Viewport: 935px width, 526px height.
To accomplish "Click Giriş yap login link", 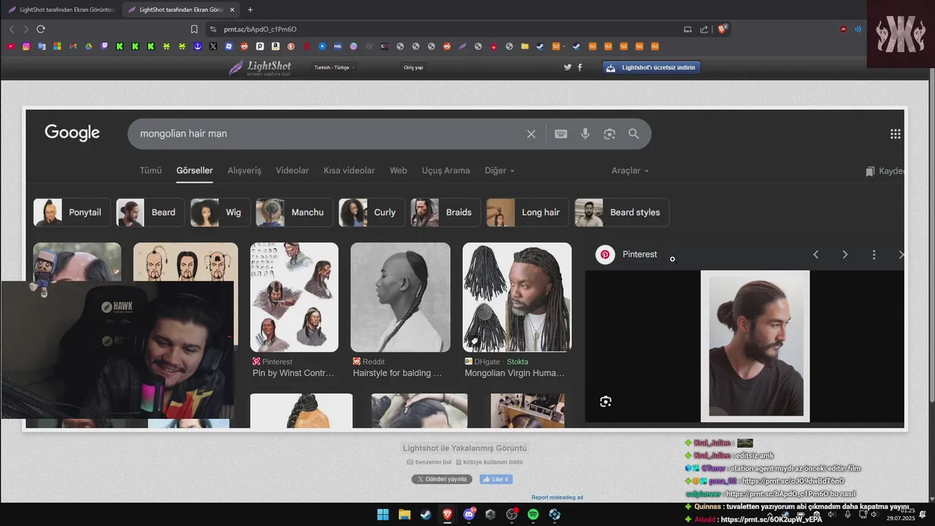I will click(413, 67).
